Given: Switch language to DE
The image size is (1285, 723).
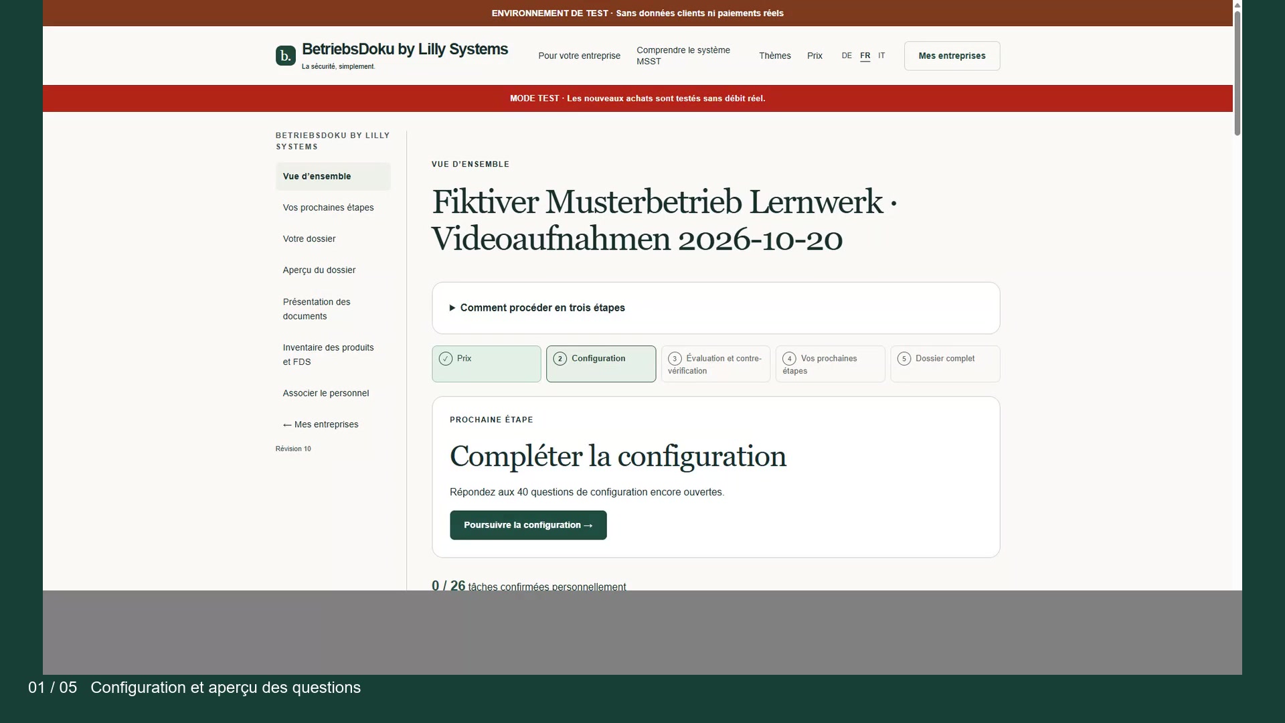Looking at the screenshot, I should [847, 56].
